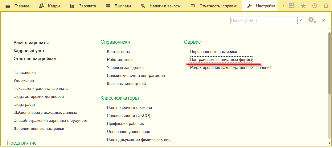Open navigation settings gear icon
This screenshot has width=332, height=148.
(x=312, y=20)
